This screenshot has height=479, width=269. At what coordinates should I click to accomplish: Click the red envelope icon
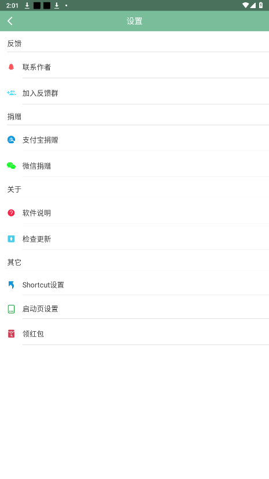(11, 333)
